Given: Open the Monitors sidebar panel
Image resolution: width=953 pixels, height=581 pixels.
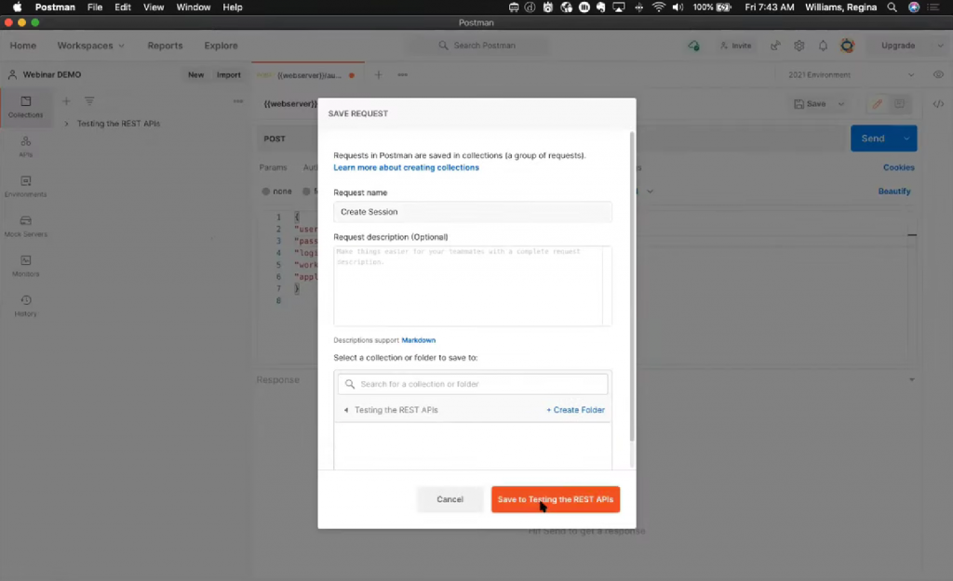Looking at the screenshot, I should (x=25, y=266).
